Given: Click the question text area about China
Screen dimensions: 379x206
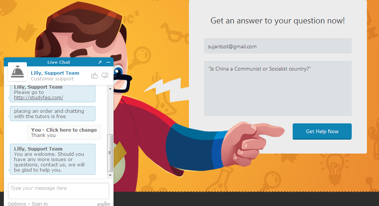Looking at the screenshot, I should [278, 88].
